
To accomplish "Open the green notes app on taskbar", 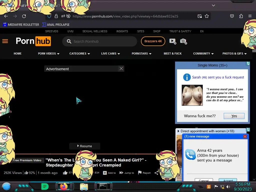I will pyautogui.click(x=45, y=186).
